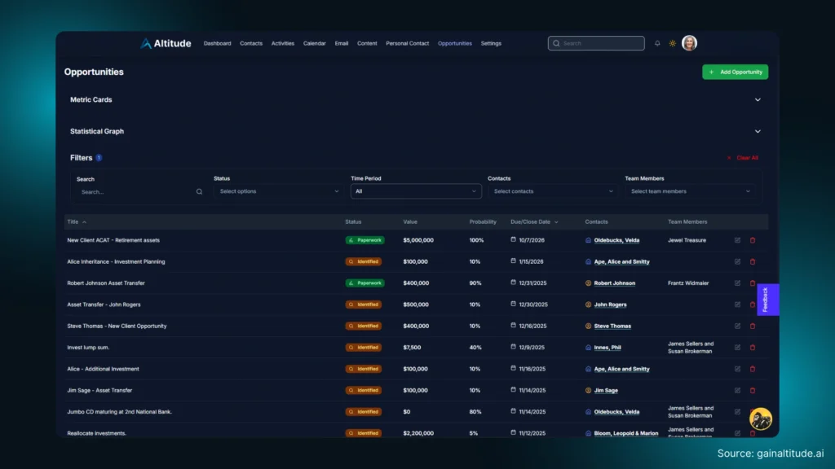Click the Probability value 90% cell
The height and width of the screenshot is (469, 835).
pos(474,283)
